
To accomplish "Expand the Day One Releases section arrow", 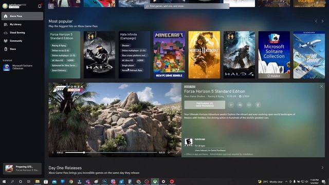I will (x=322, y=168).
